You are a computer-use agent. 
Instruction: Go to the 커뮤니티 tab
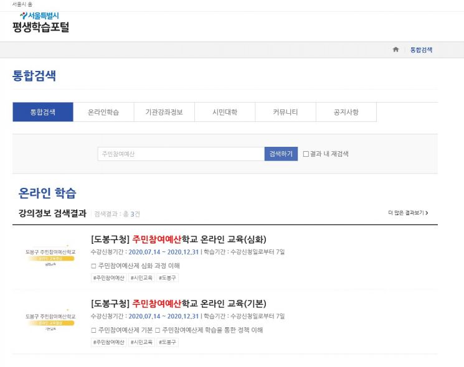point(285,112)
